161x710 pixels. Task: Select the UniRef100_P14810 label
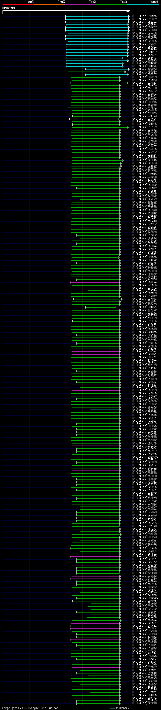click(144, 166)
